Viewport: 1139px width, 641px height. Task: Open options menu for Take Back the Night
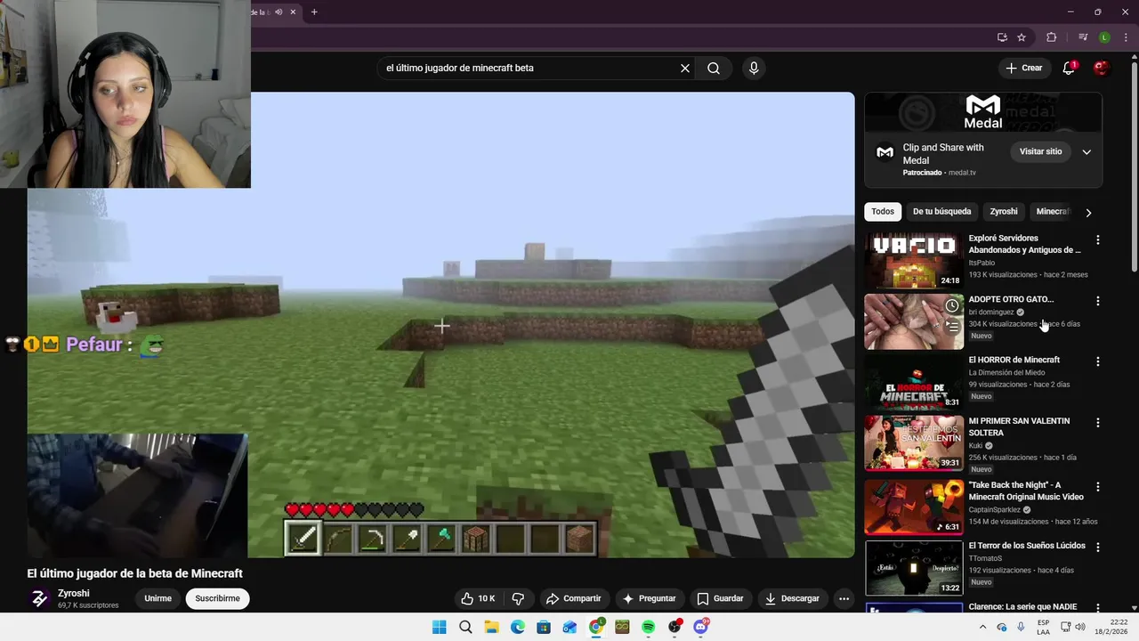(1097, 487)
